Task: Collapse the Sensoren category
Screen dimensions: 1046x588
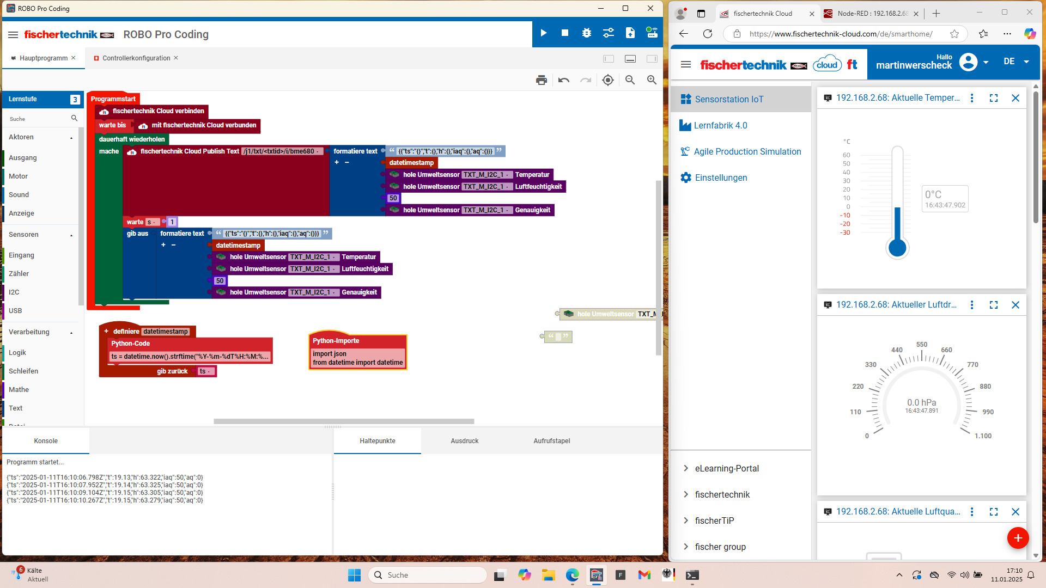Action: pyautogui.click(x=71, y=235)
